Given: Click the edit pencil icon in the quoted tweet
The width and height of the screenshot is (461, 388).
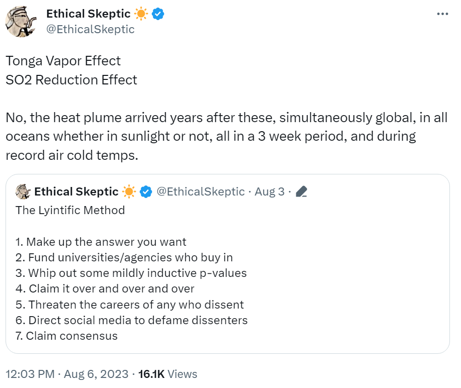Looking at the screenshot, I should pyautogui.click(x=301, y=191).
